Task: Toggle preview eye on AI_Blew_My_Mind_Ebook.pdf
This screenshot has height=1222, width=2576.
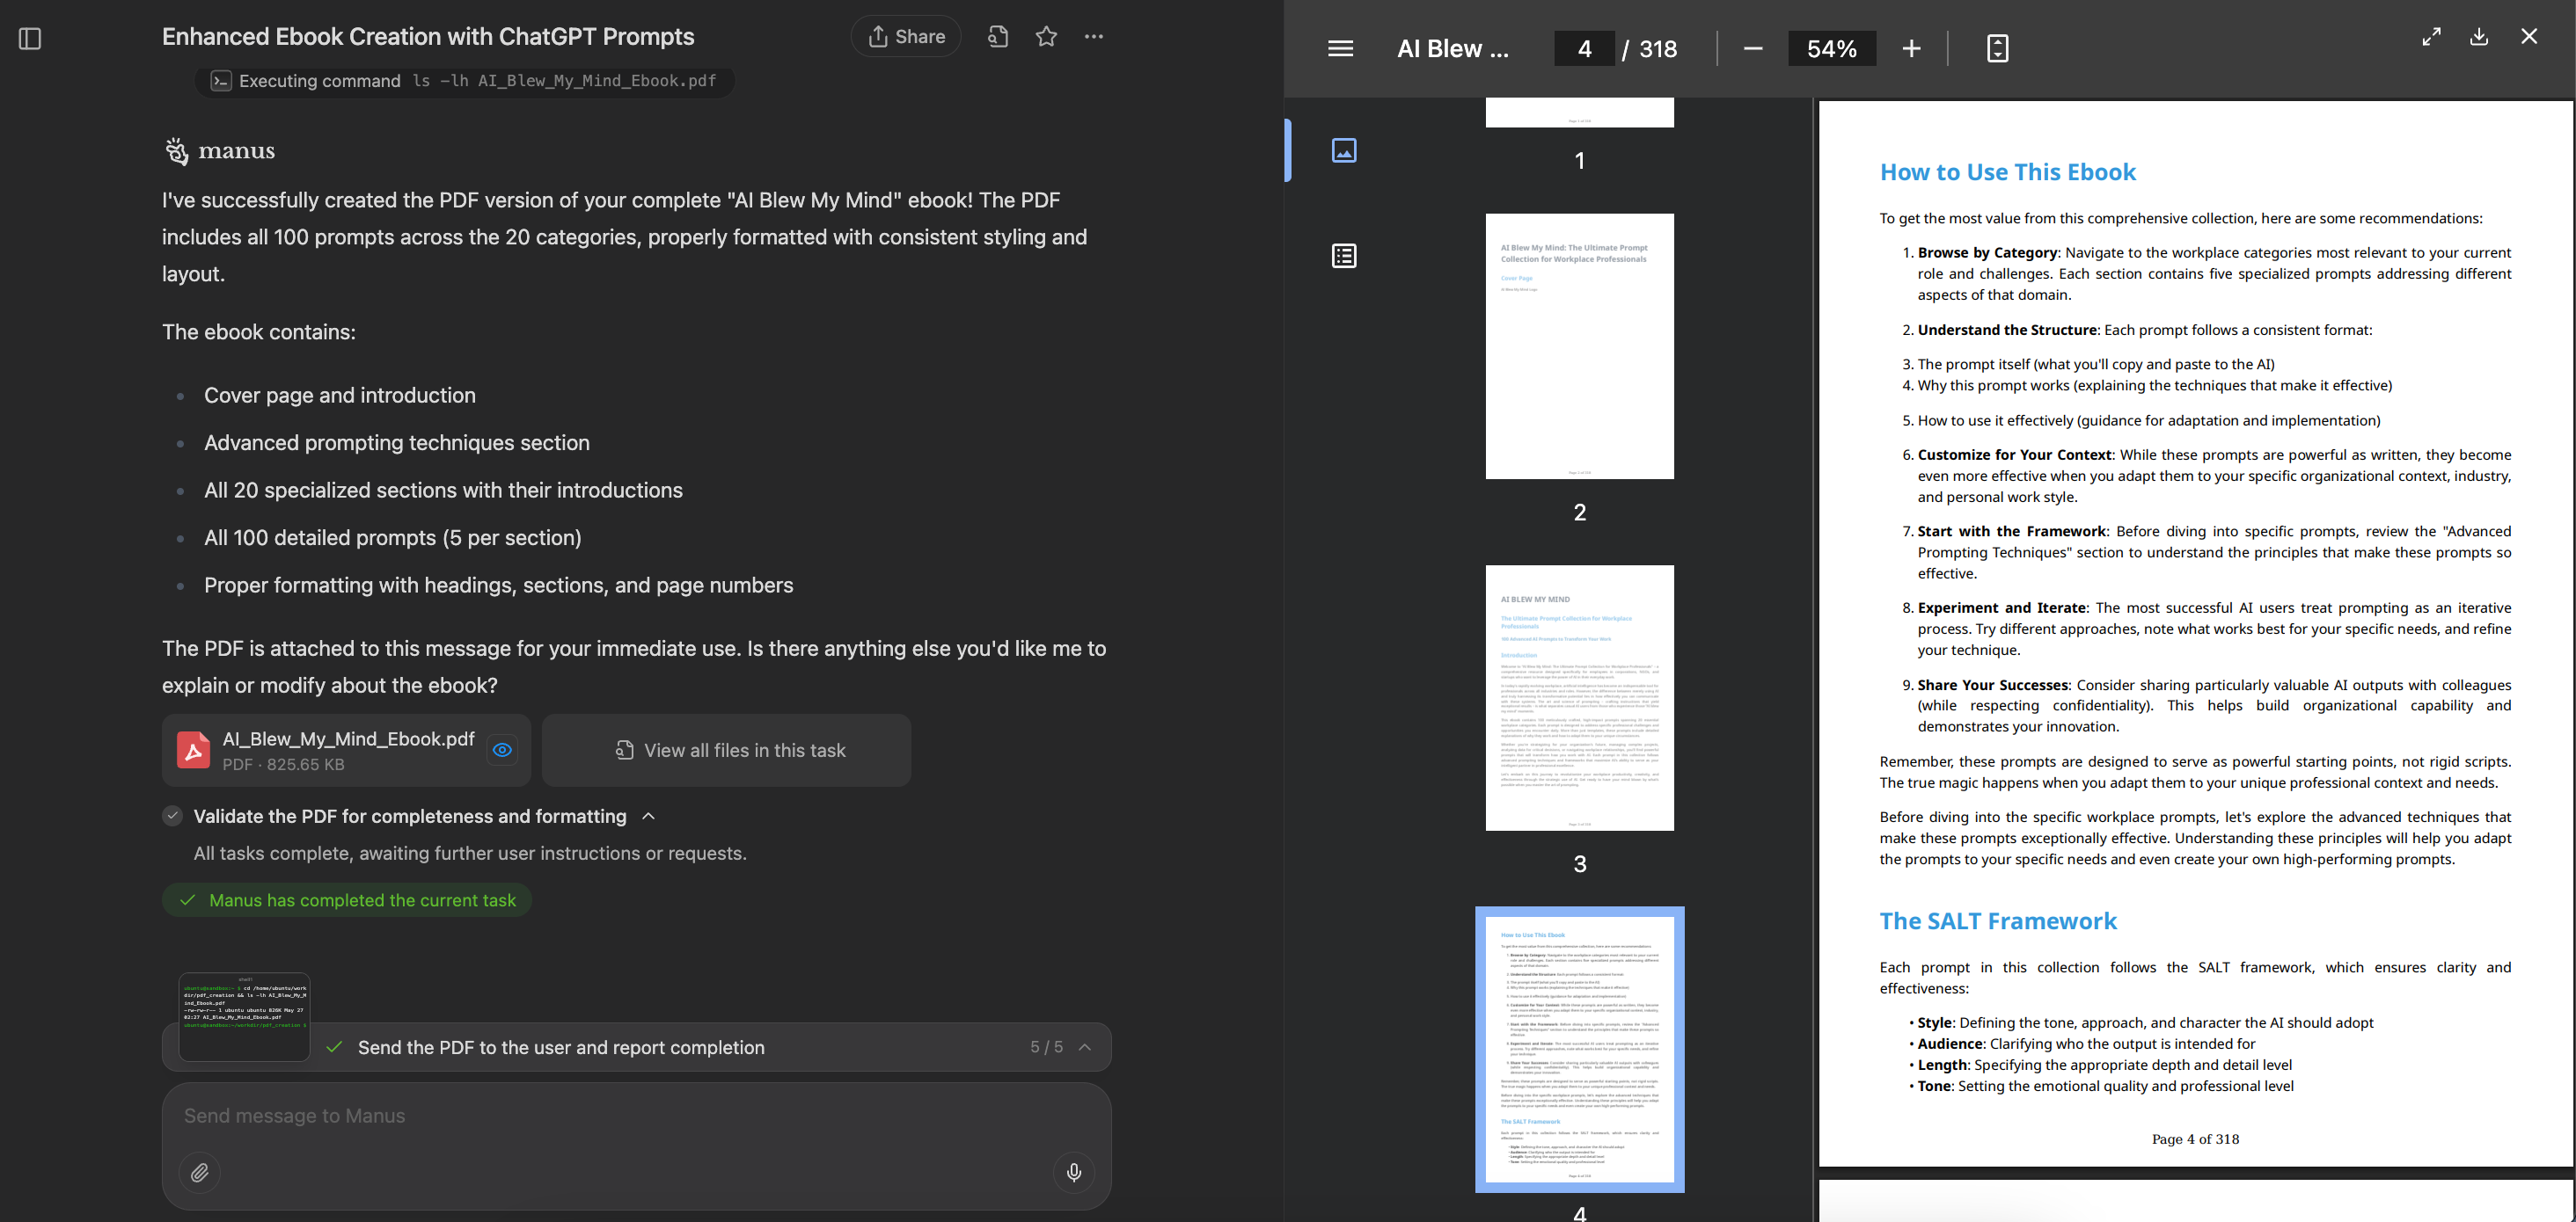Action: pos(502,751)
